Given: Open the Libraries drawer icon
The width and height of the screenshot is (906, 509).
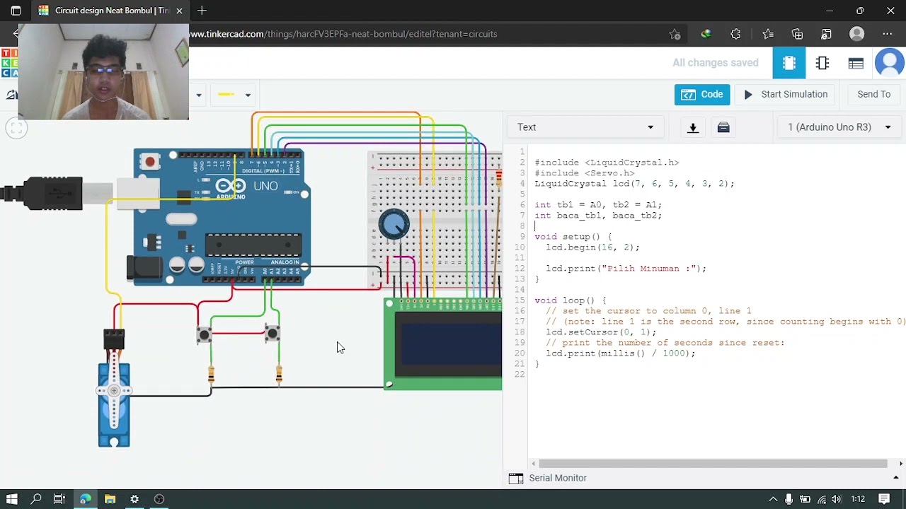Looking at the screenshot, I should click(723, 127).
